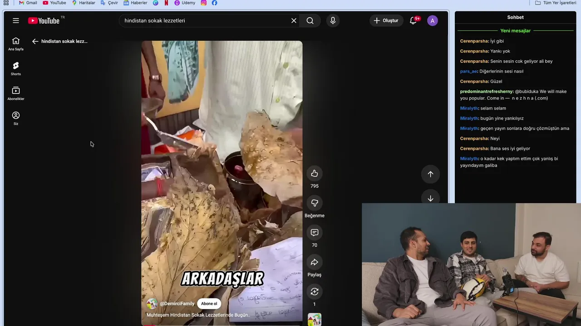
Task: Open the Facebook bookmark icon
Action: pos(214,3)
